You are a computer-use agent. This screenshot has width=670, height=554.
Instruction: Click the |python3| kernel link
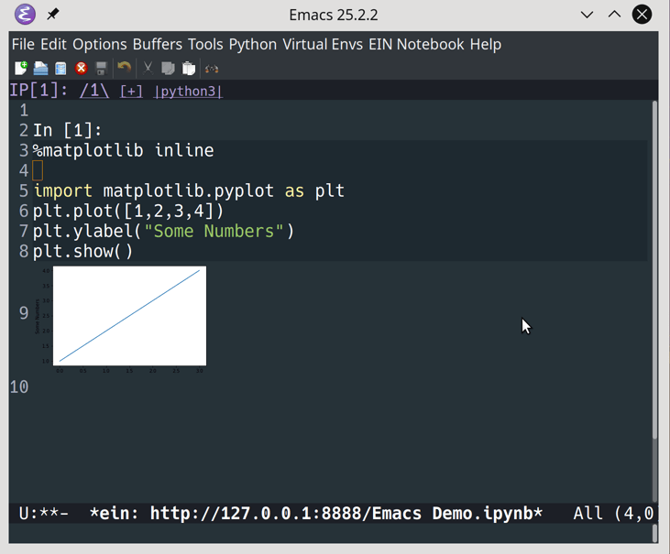(188, 92)
